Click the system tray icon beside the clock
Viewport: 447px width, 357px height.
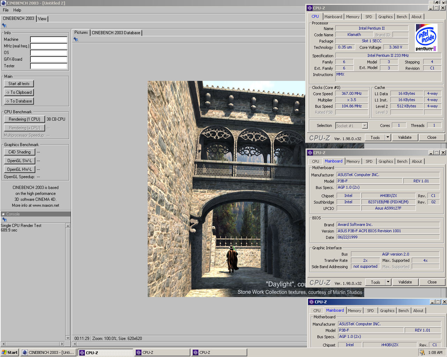tap(423, 352)
